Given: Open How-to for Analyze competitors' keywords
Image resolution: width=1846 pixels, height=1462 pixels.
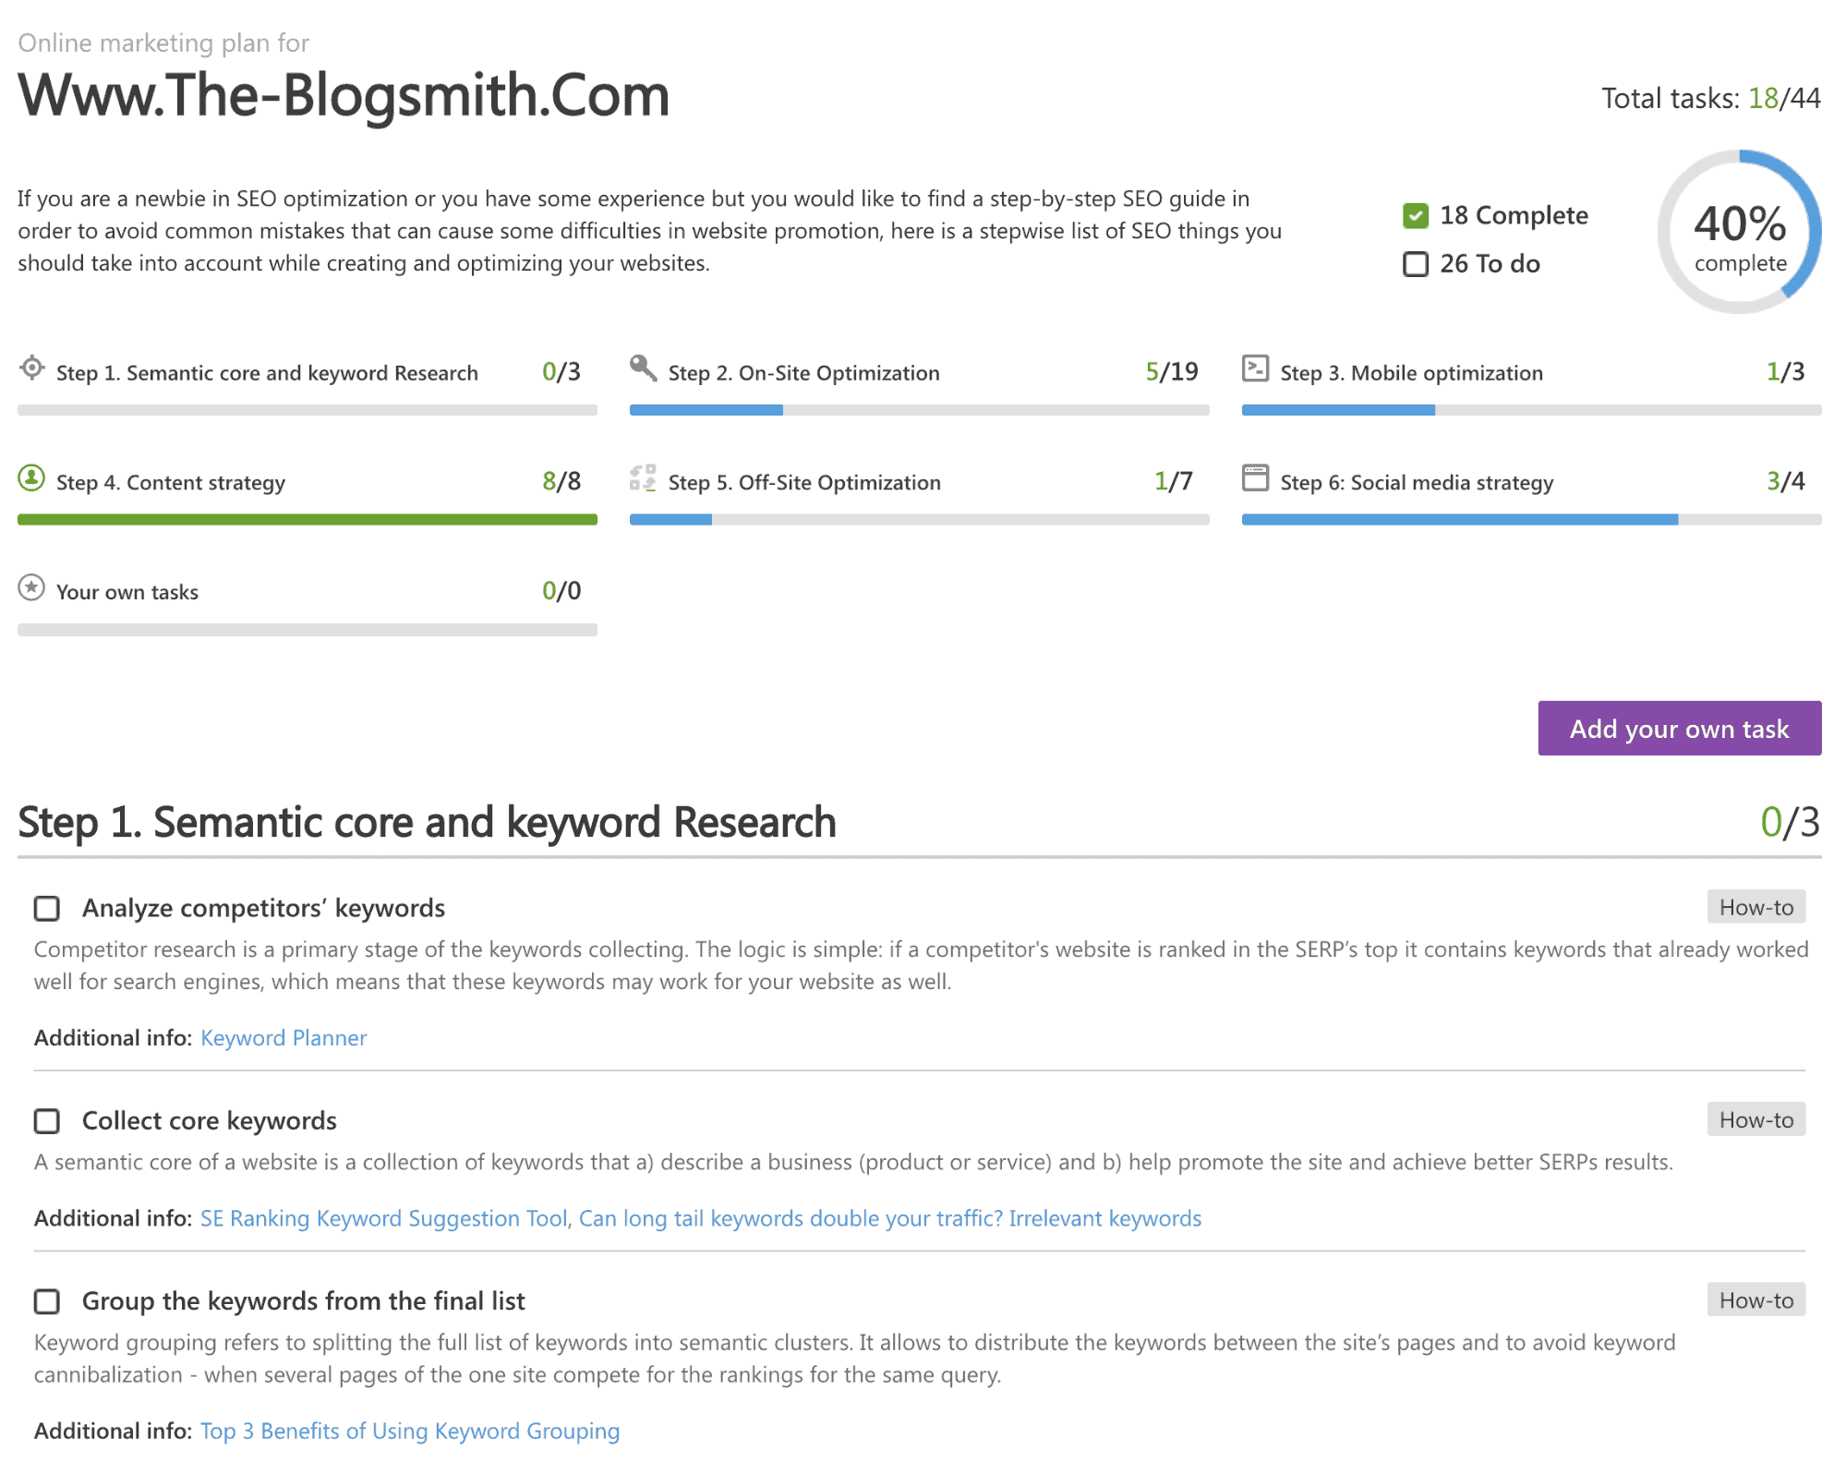Looking at the screenshot, I should 1756,907.
